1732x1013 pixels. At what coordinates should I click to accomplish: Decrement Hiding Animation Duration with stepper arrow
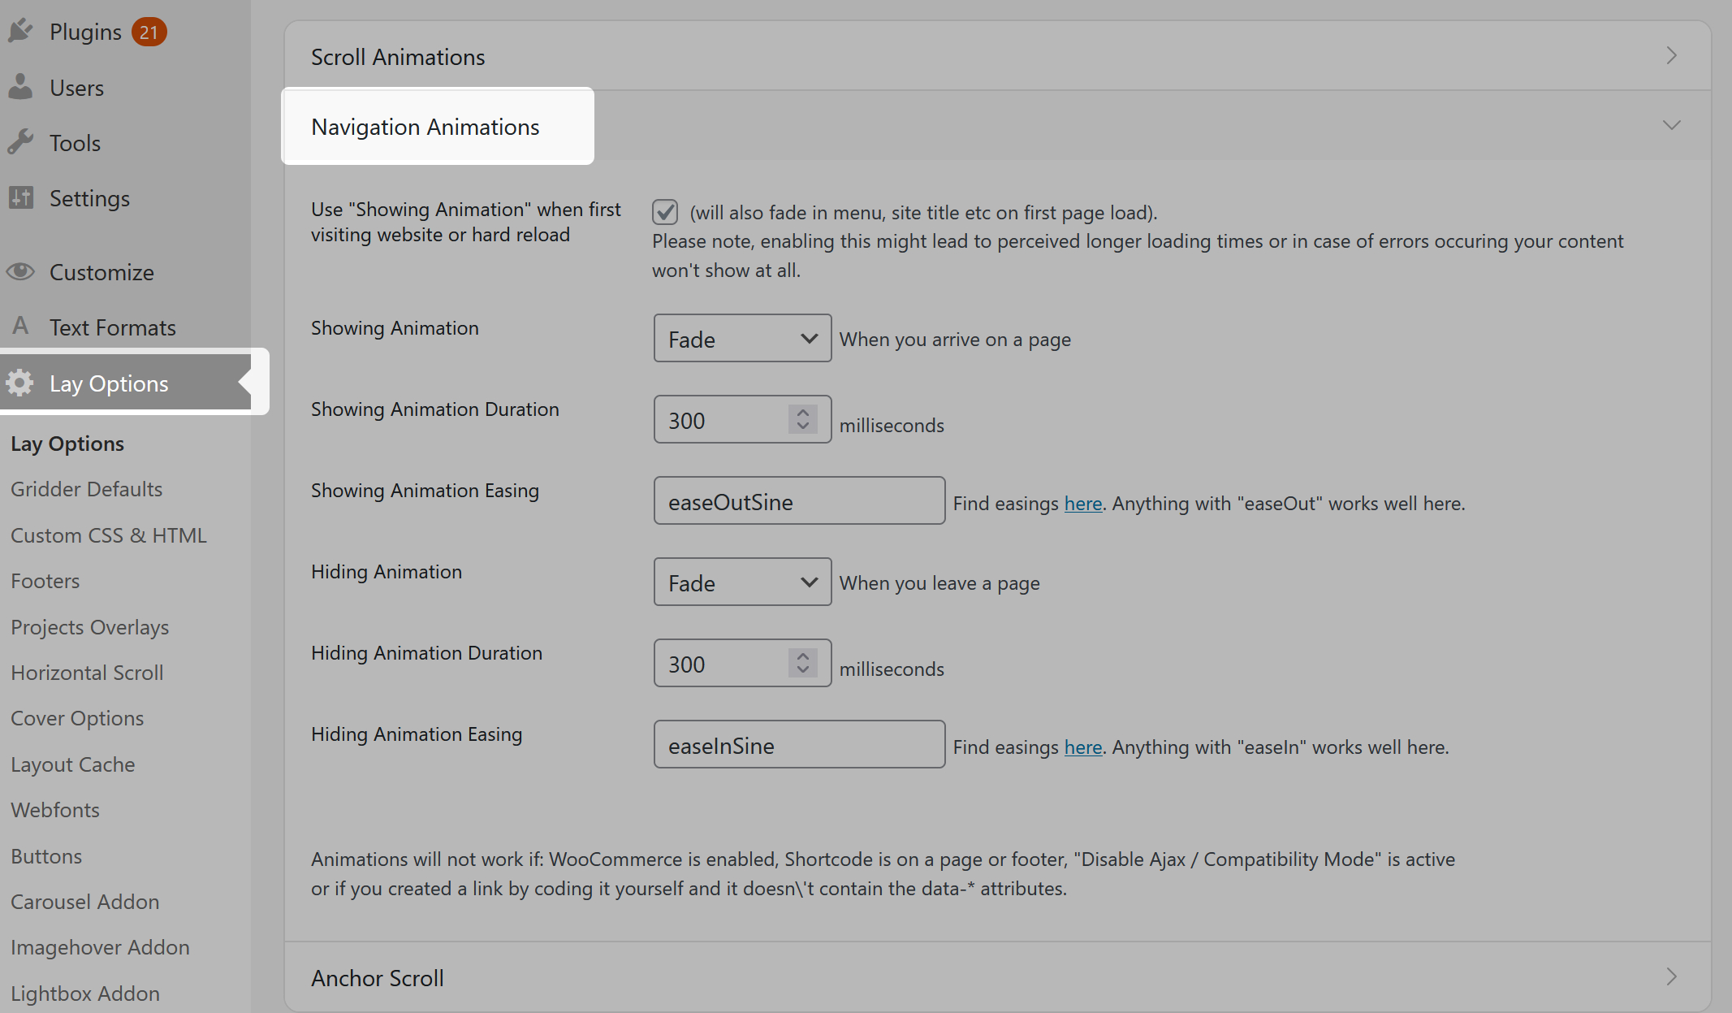tap(801, 670)
